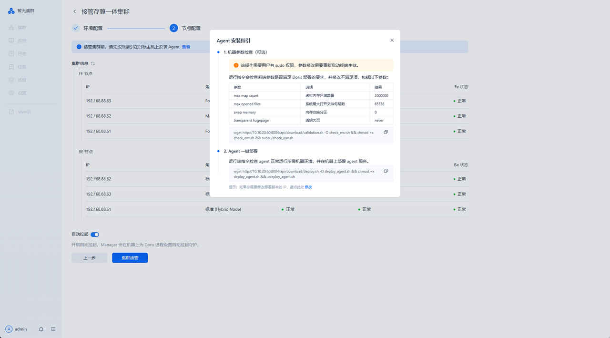Open the 集群 sidebar menu
The height and width of the screenshot is (338, 610).
pyautogui.click(x=22, y=28)
